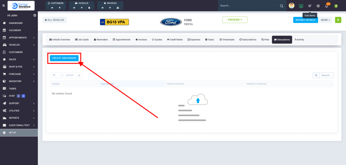The height and width of the screenshot is (165, 346).
Task: Open the timer clock icon in header
Action: (318, 6)
